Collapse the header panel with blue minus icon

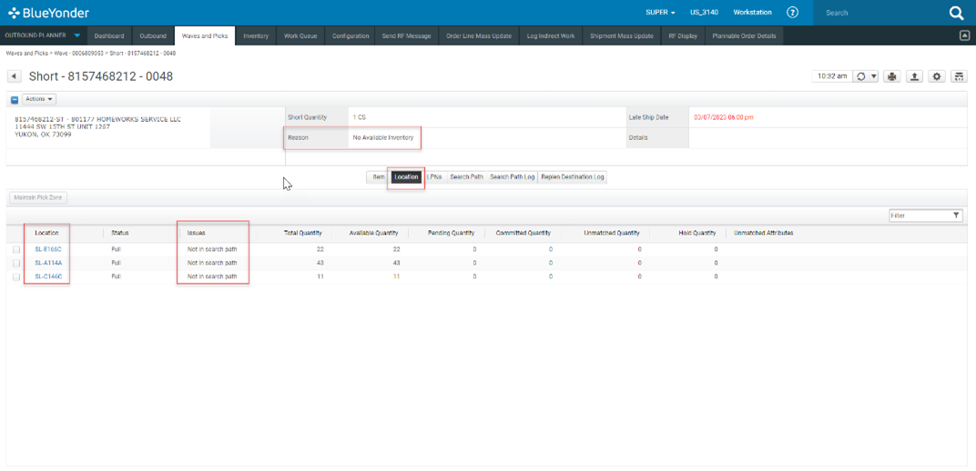[x=15, y=99]
